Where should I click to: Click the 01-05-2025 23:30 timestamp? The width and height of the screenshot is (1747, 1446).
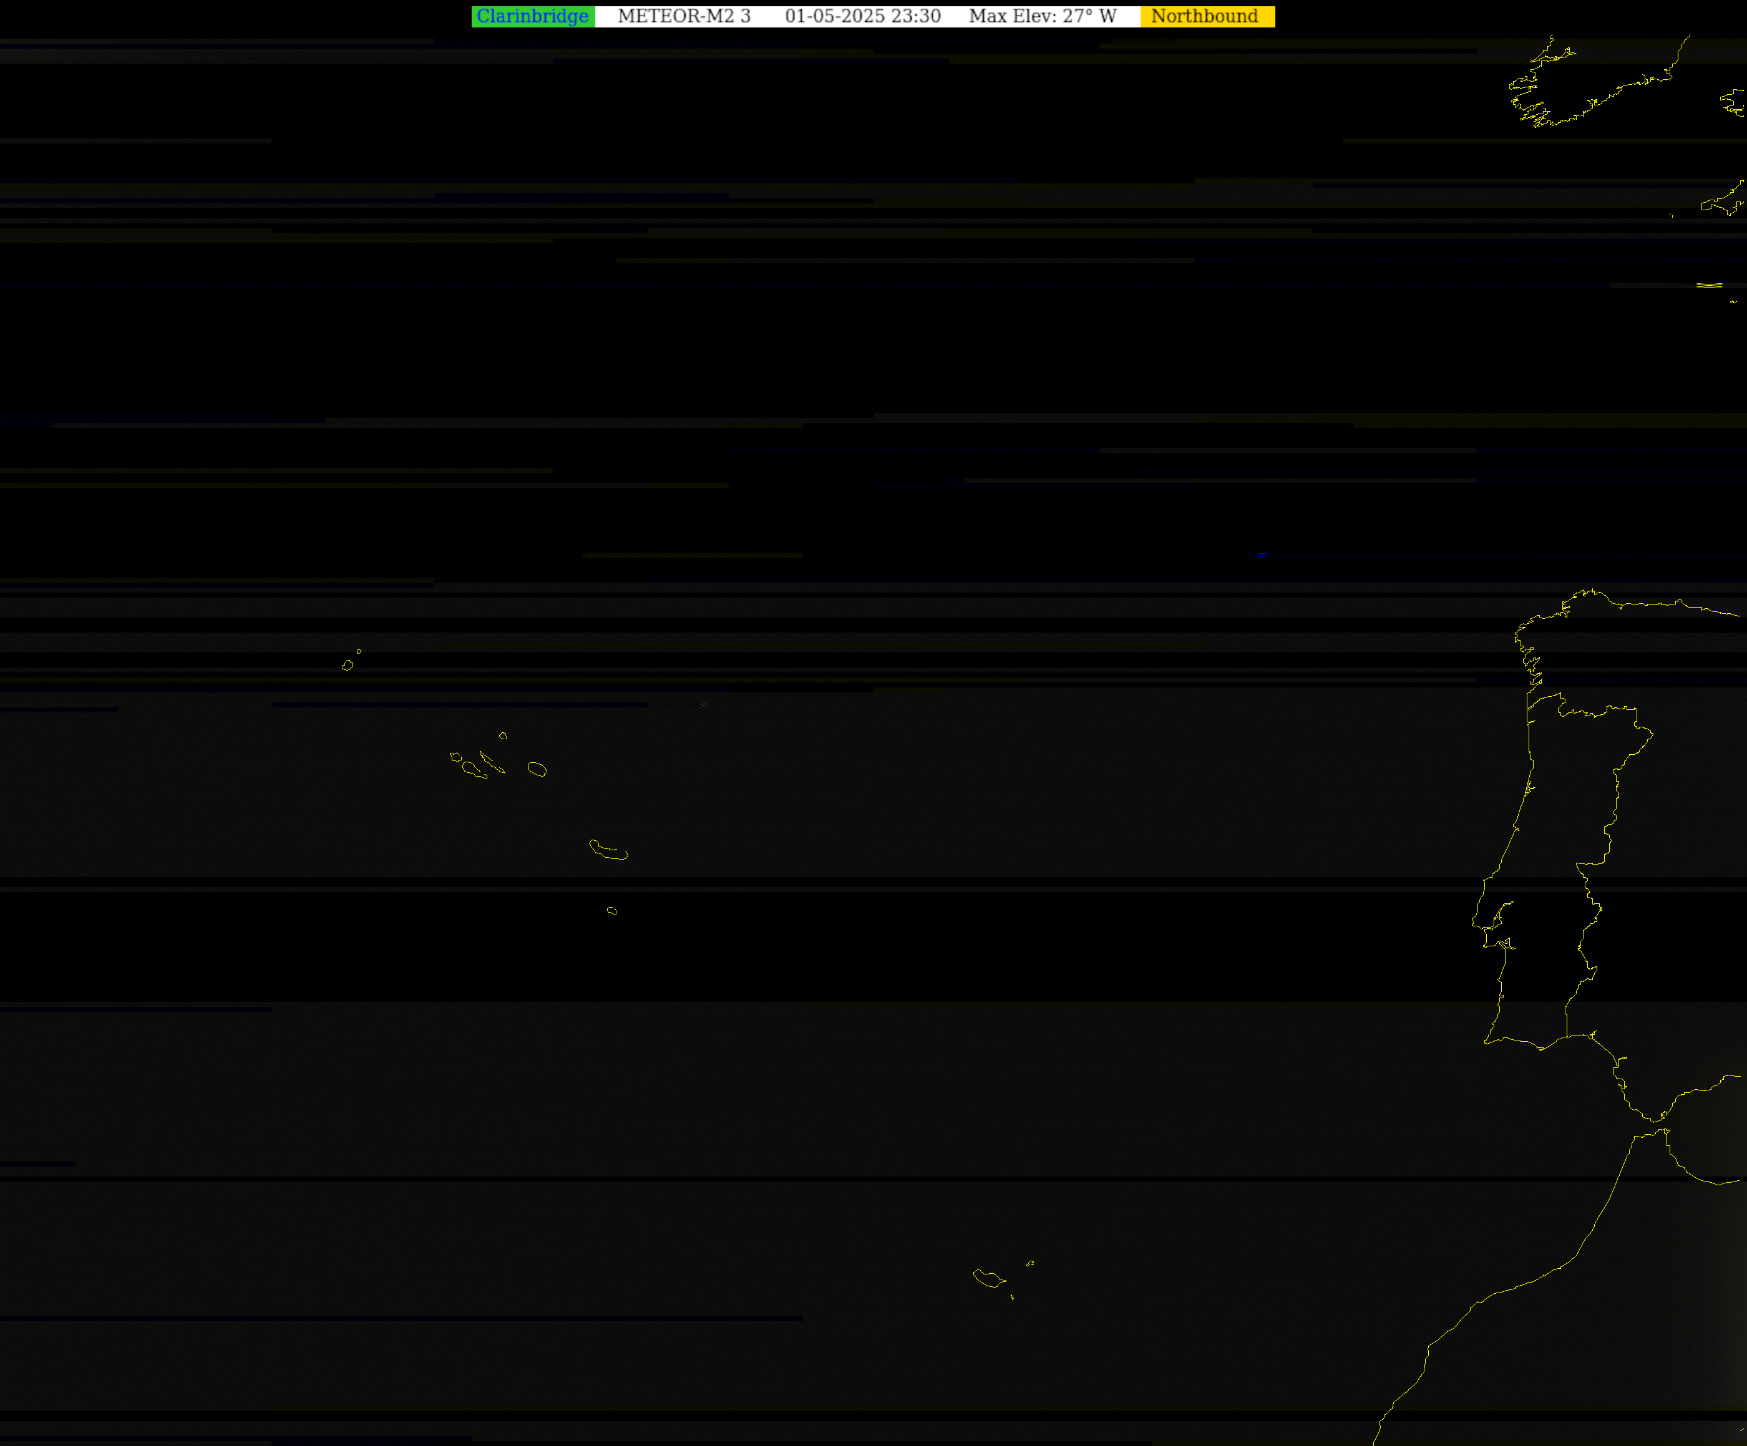click(863, 17)
